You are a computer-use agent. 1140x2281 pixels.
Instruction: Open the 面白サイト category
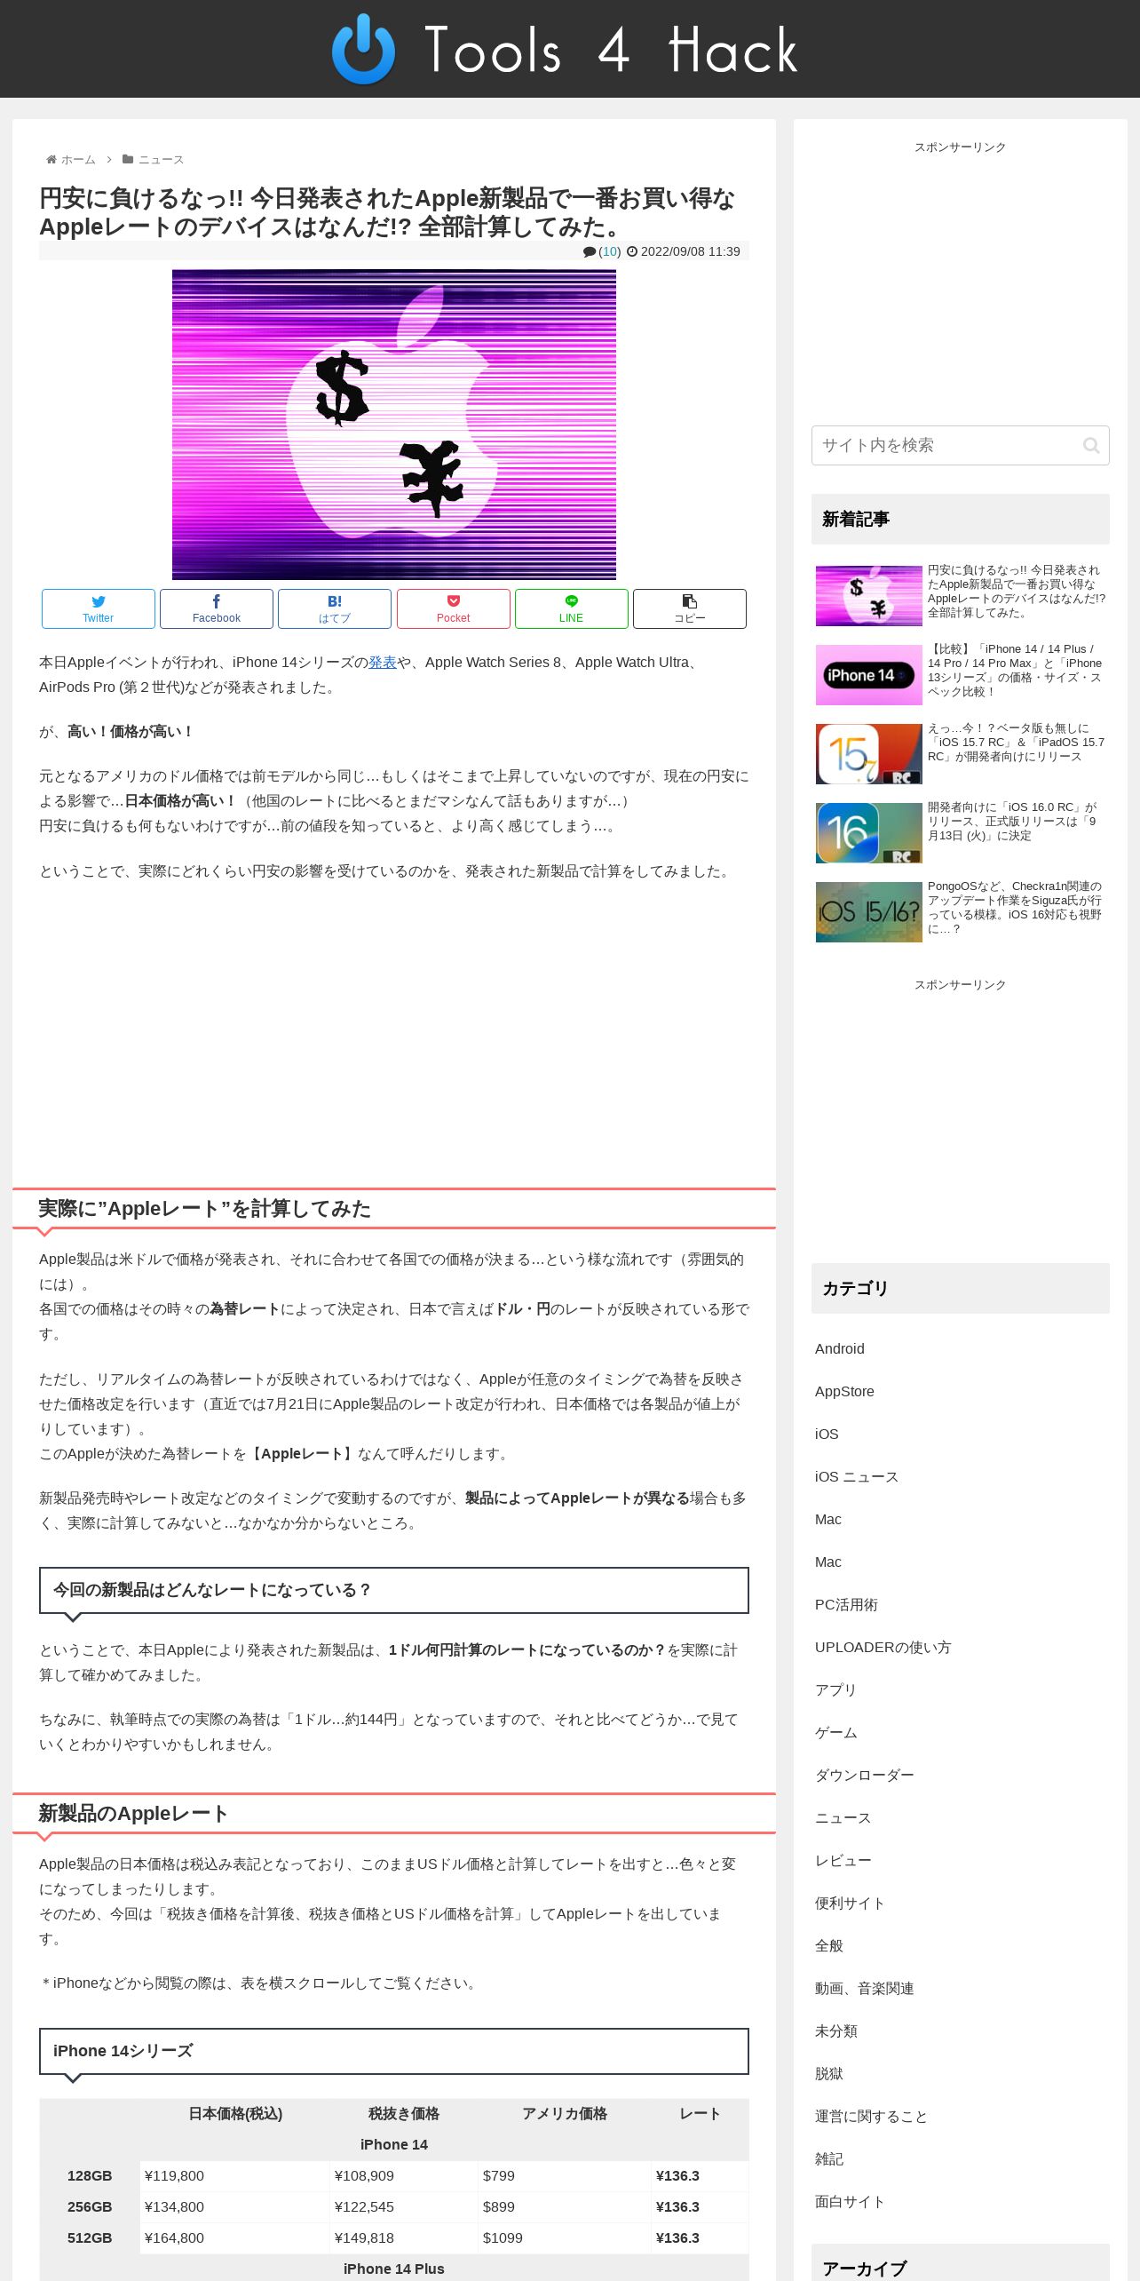(850, 2201)
